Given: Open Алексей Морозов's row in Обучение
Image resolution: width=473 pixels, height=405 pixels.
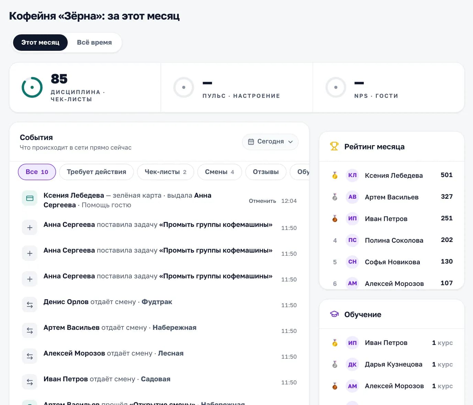Looking at the screenshot, I should [392, 386].
